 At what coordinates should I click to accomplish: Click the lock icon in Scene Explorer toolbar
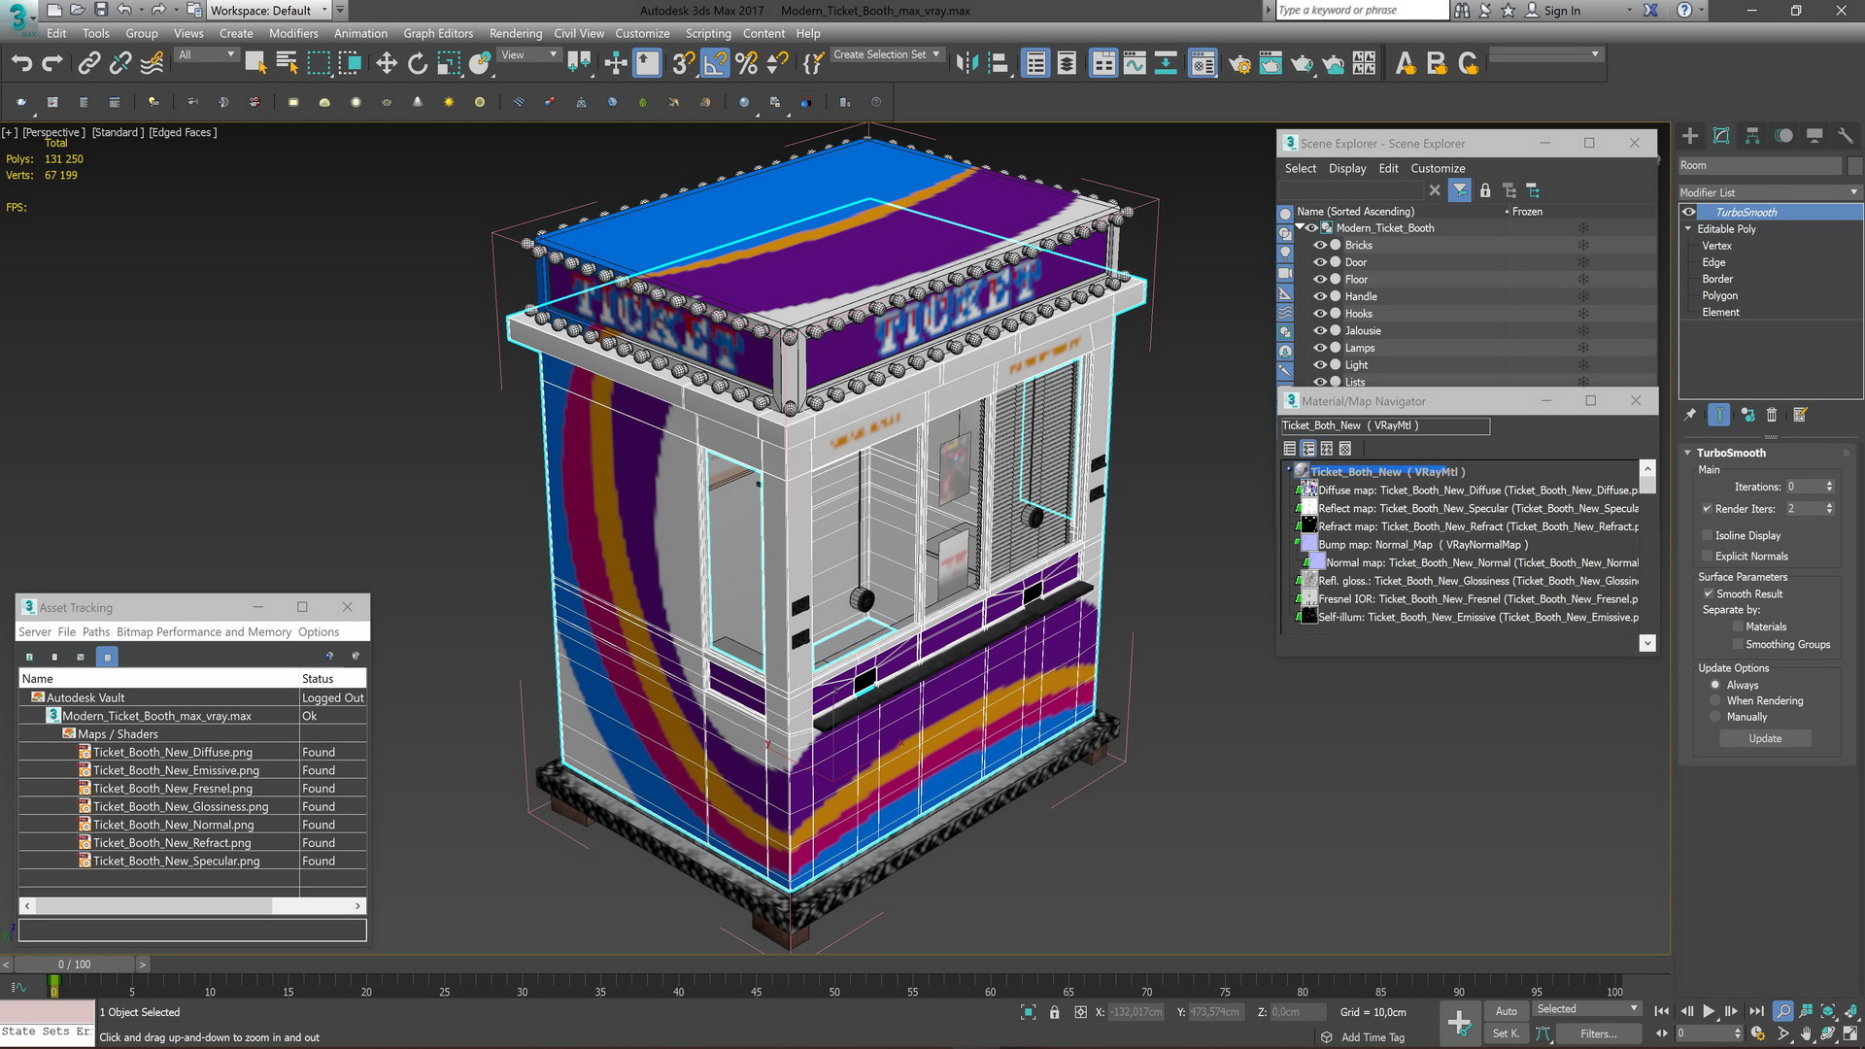point(1485,190)
